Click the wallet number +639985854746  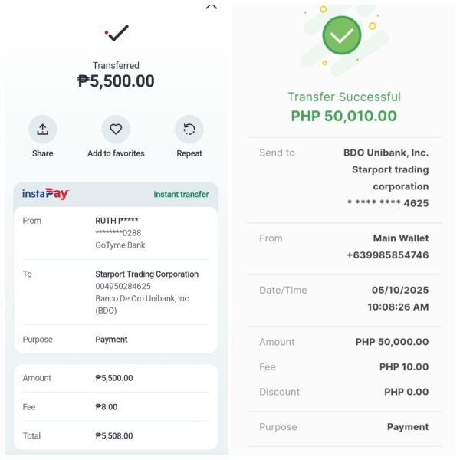[387, 255]
